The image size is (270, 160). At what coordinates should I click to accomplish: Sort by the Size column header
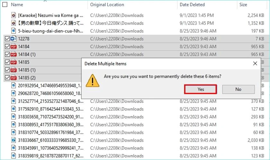click(243, 4)
